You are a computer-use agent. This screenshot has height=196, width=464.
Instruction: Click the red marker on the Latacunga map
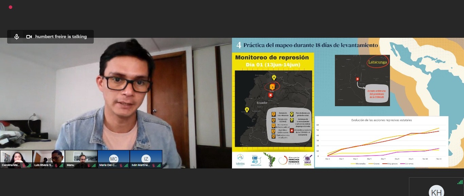(x=357, y=79)
